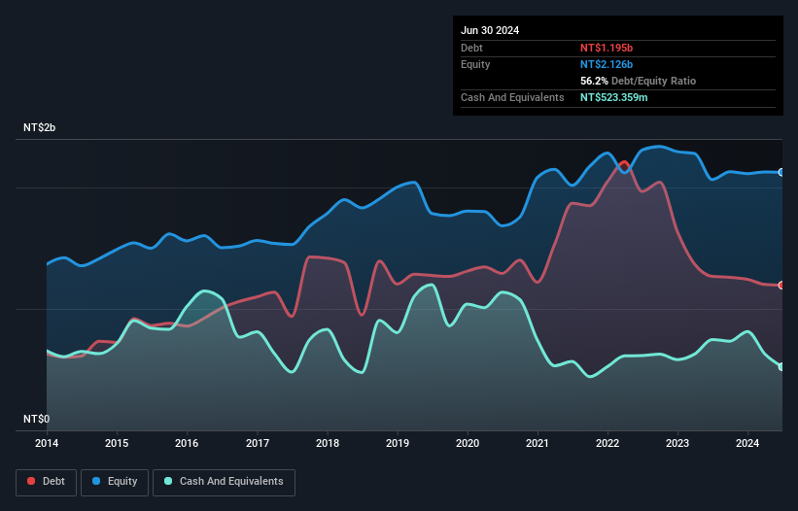Click the 2017 x-axis label
The height and width of the screenshot is (511, 798).
[x=258, y=443]
